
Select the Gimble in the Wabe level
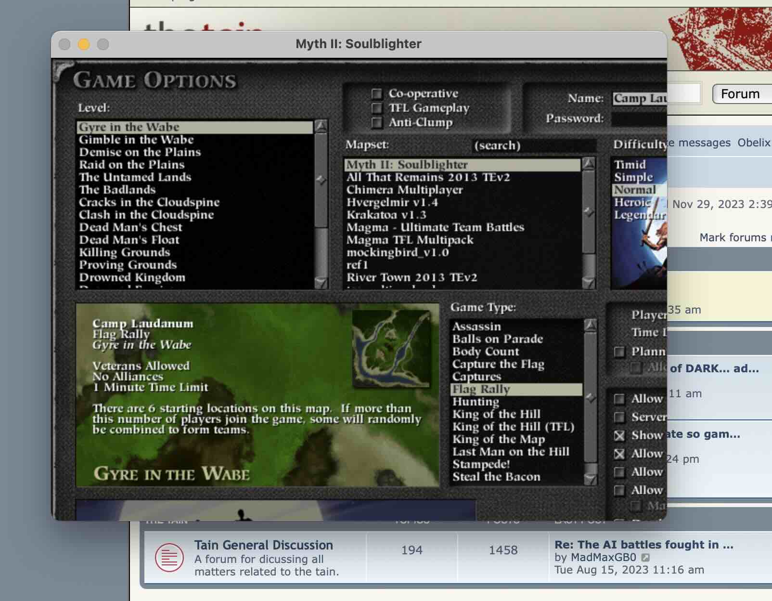[194, 140]
